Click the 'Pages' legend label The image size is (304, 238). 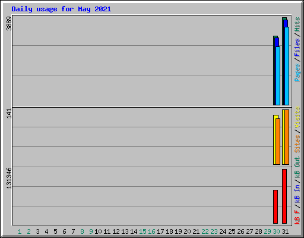point(297,73)
